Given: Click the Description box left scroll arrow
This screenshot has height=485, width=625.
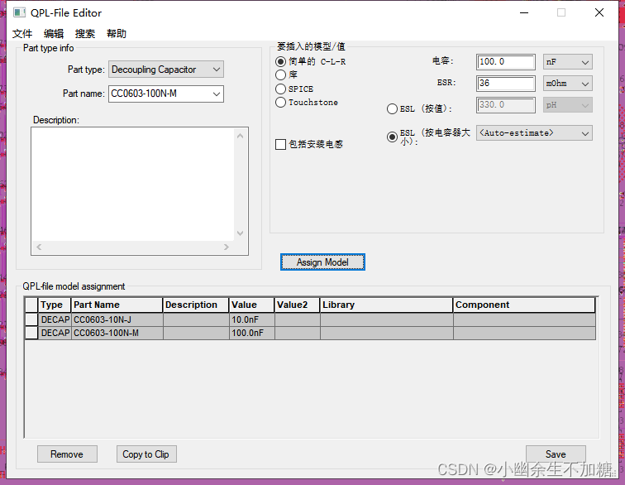Looking at the screenshot, I should (x=39, y=247).
